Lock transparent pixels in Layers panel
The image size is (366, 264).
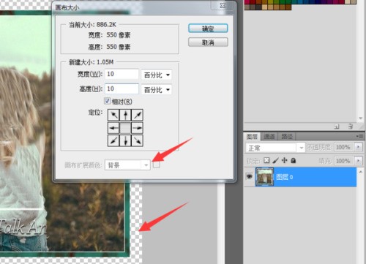[x=266, y=160]
